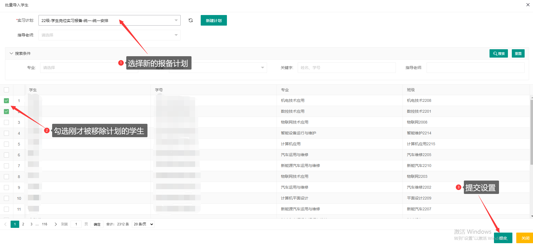Click the 新建计划 button
The image size is (533, 249).
214,20
